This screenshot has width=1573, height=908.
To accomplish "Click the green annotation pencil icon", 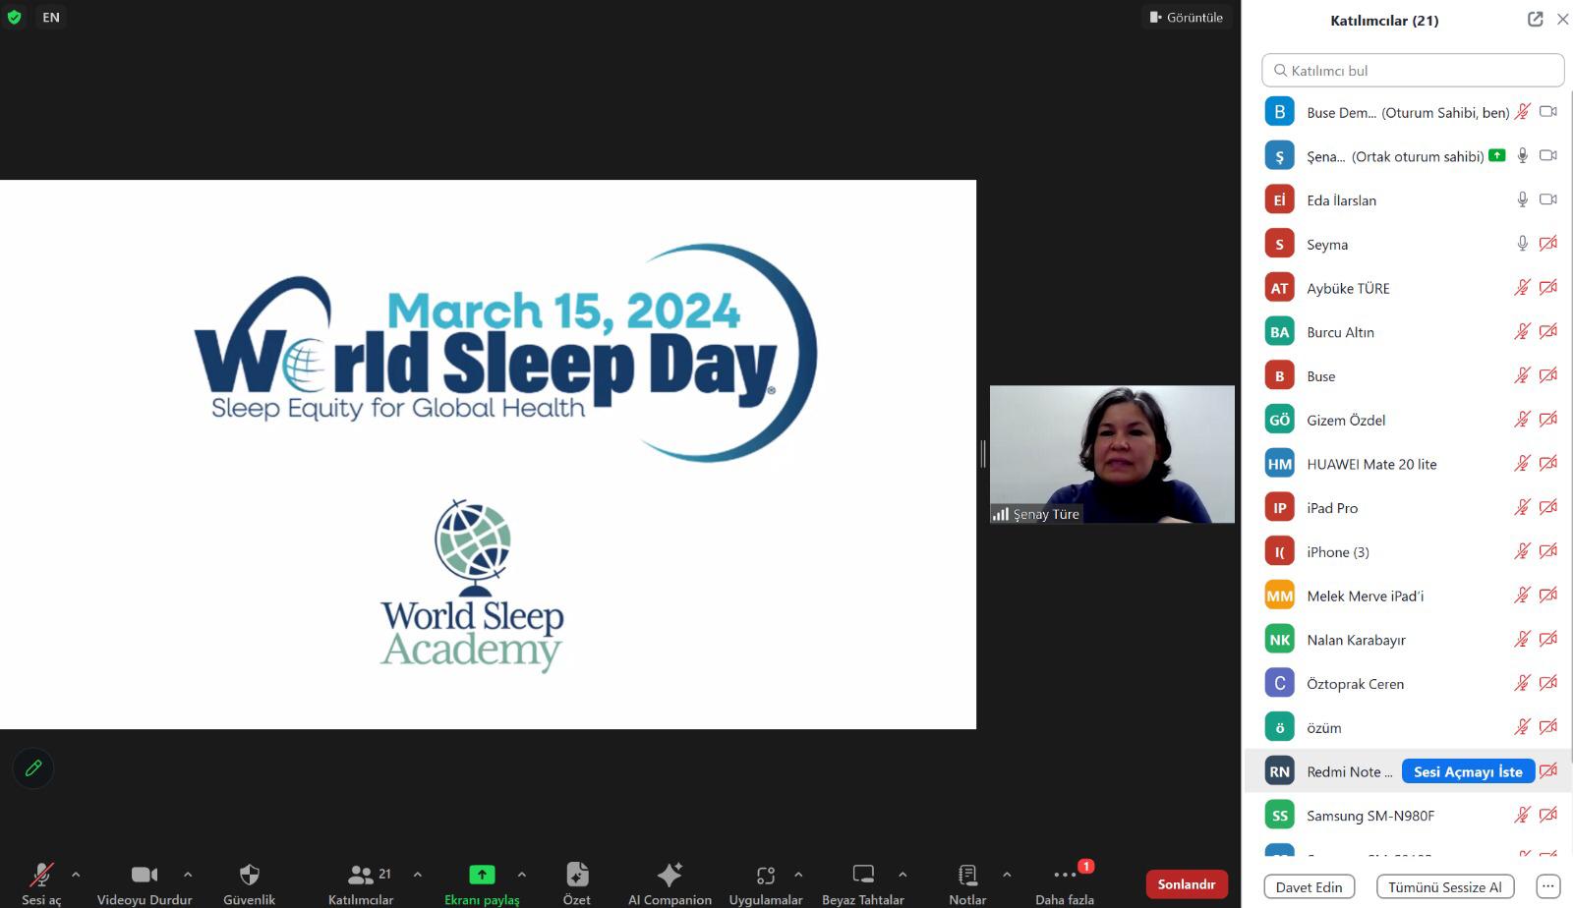I will point(33,768).
